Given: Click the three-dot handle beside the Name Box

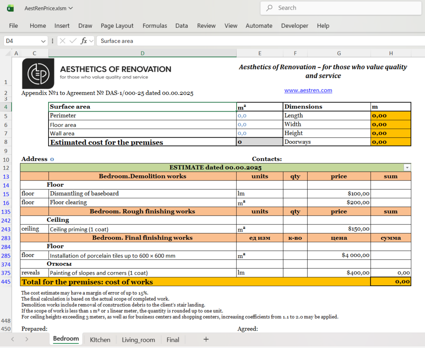Looking at the screenshot, I should pos(52,41).
